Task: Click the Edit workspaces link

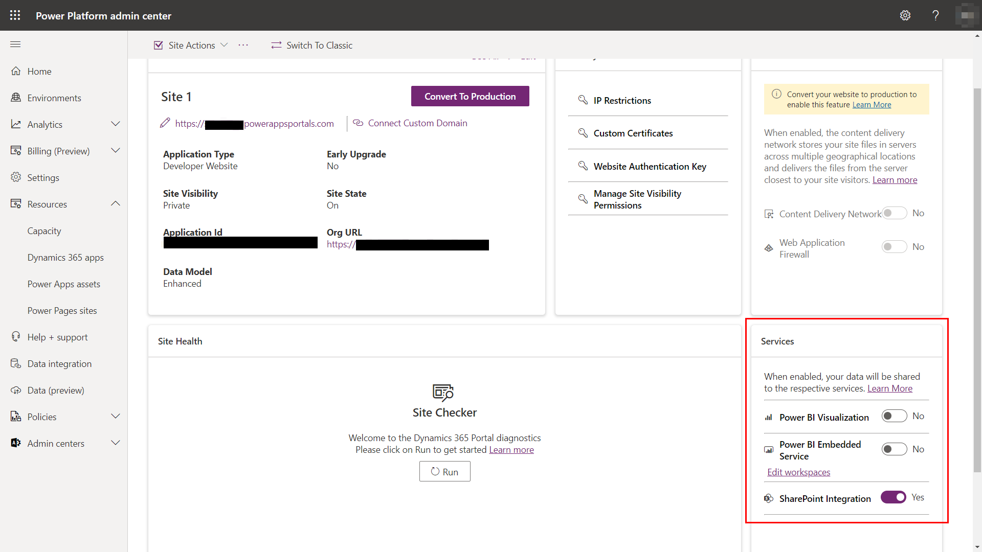Action: (x=798, y=472)
